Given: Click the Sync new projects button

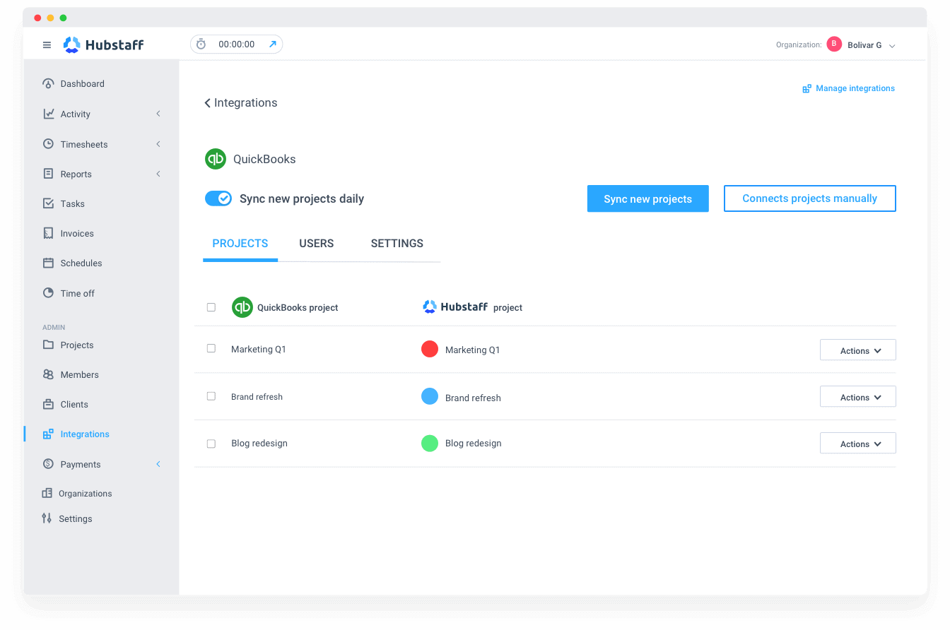Looking at the screenshot, I should tap(648, 198).
